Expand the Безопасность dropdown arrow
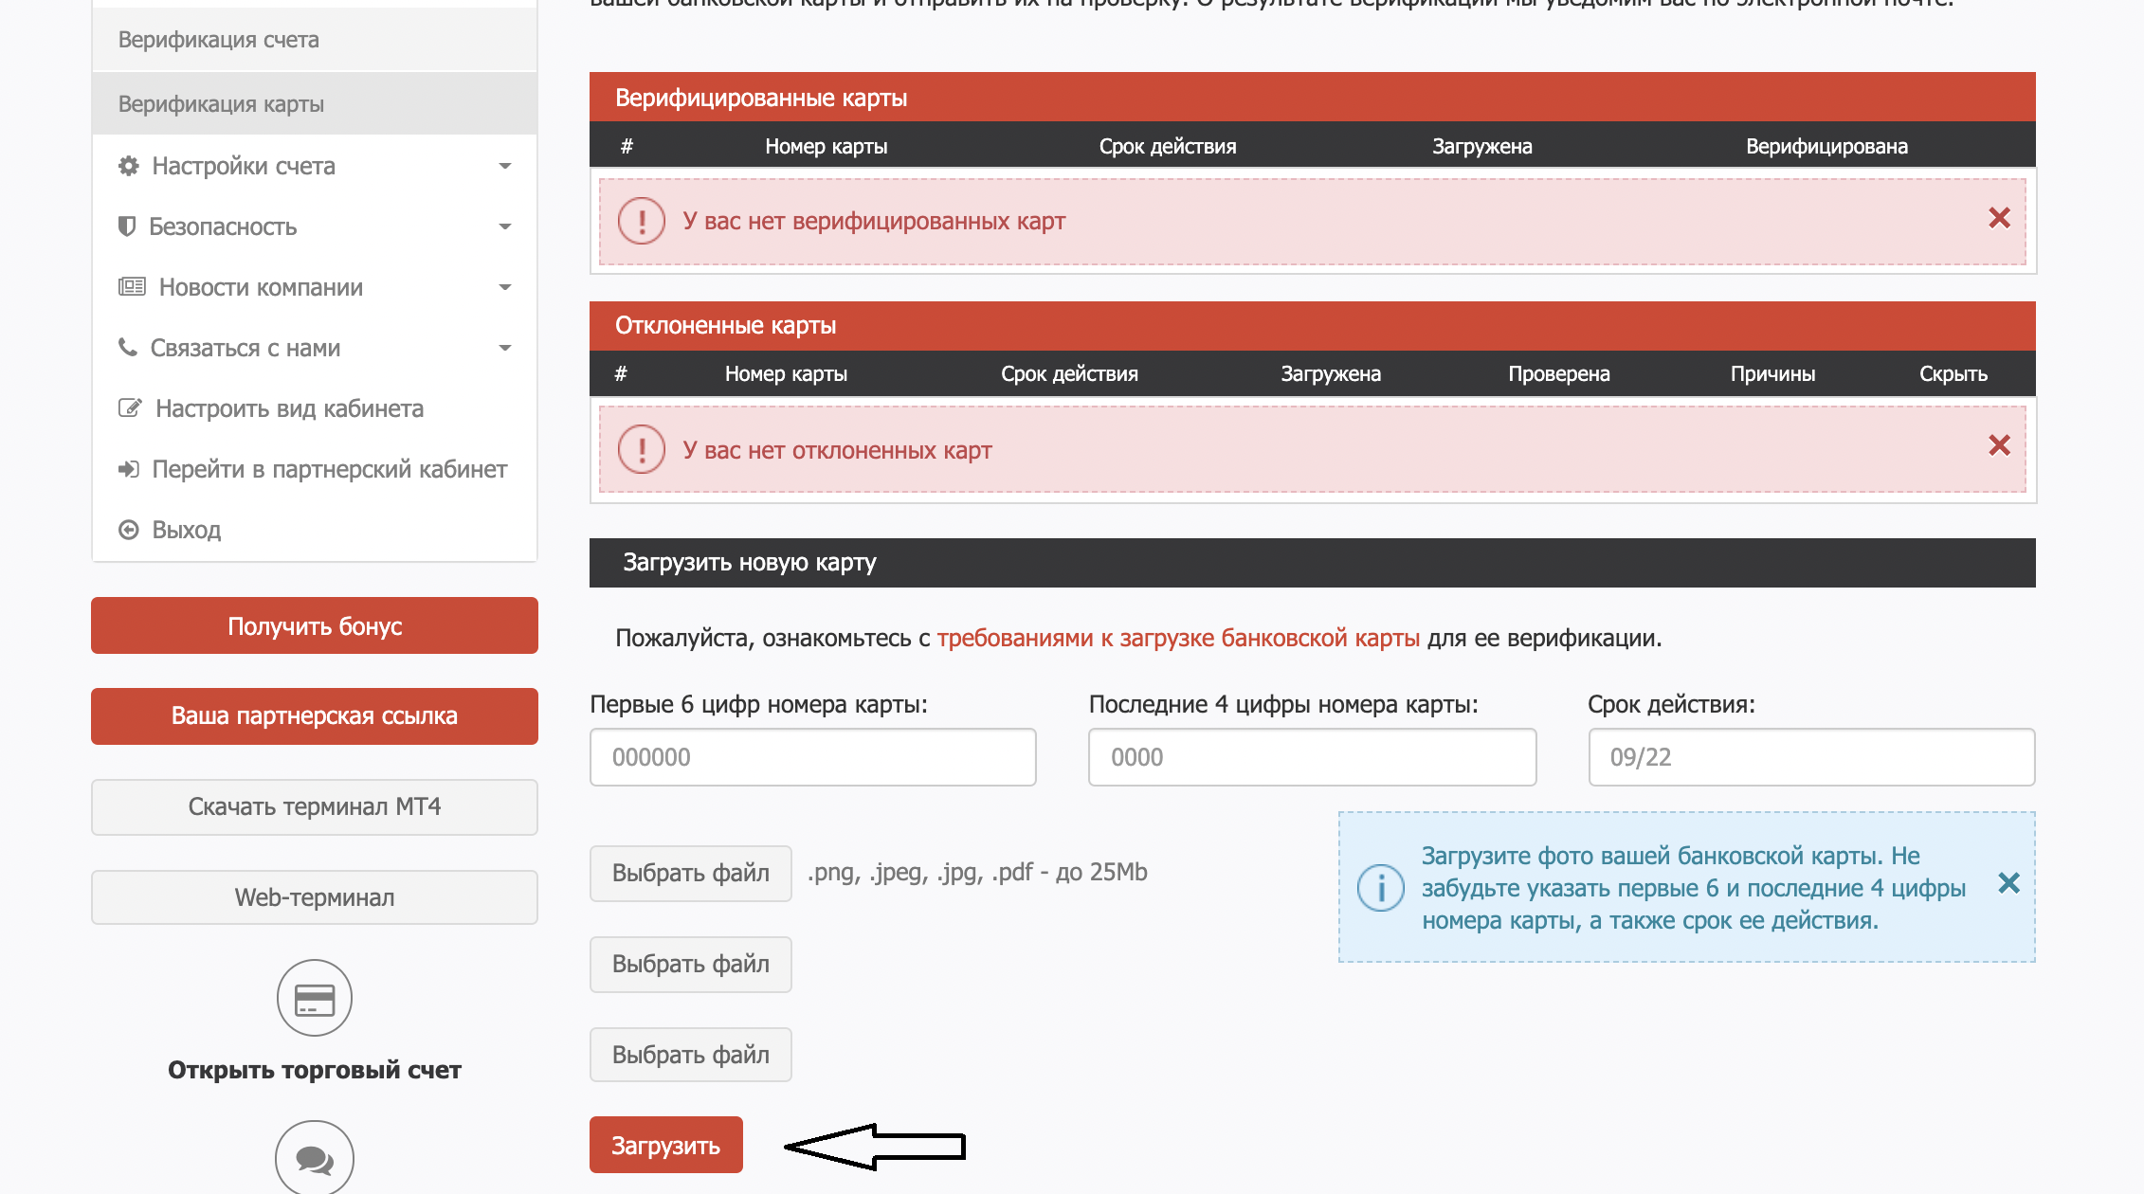The width and height of the screenshot is (2144, 1194). coord(504,226)
